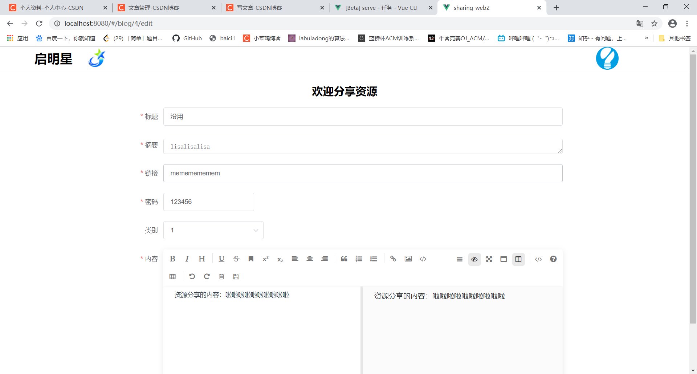Insert an unordered list

pyautogui.click(x=374, y=259)
